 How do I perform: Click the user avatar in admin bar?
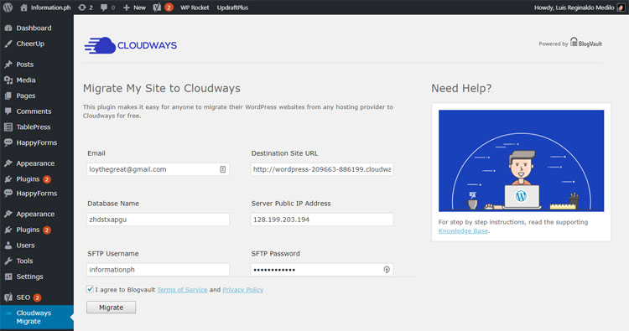[x=621, y=8]
